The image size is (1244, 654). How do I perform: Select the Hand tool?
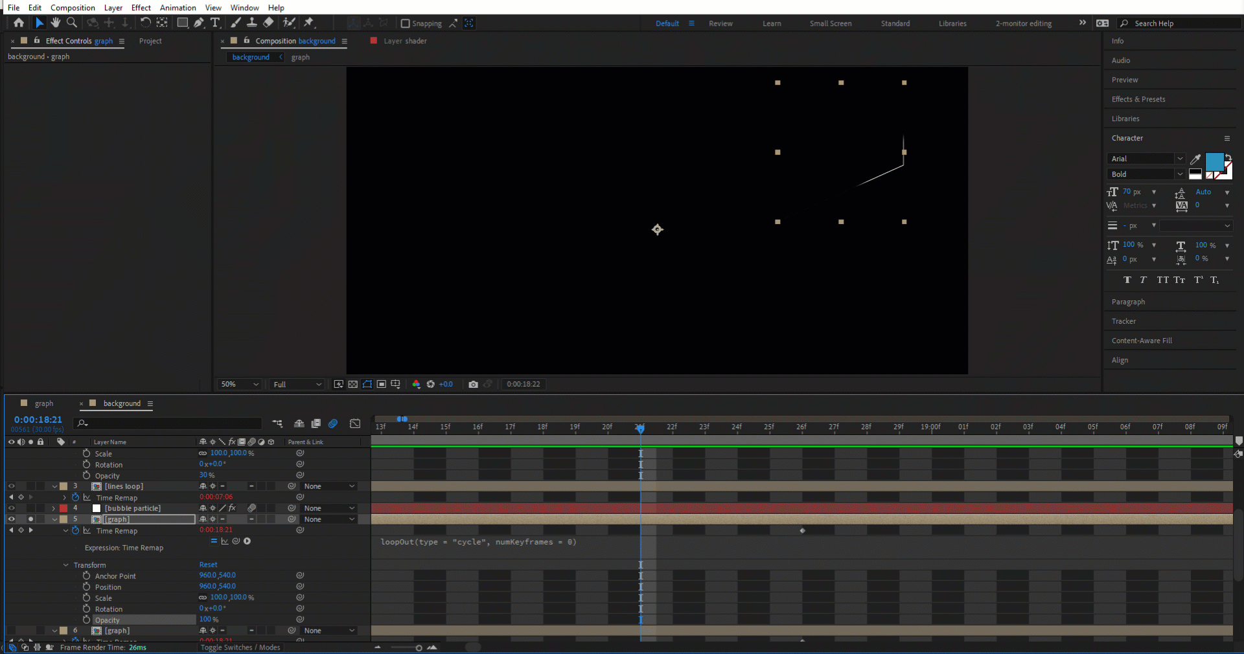(x=56, y=23)
